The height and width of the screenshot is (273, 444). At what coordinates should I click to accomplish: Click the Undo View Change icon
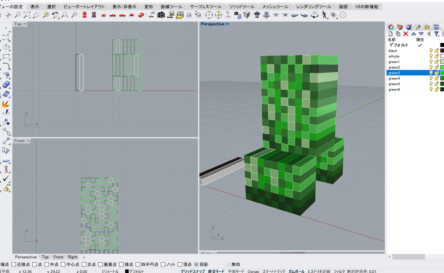point(55,15)
